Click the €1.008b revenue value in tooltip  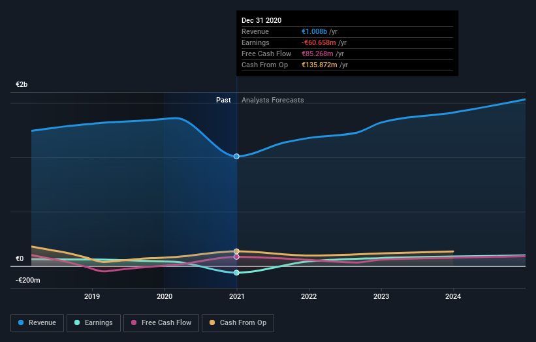(x=314, y=31)
